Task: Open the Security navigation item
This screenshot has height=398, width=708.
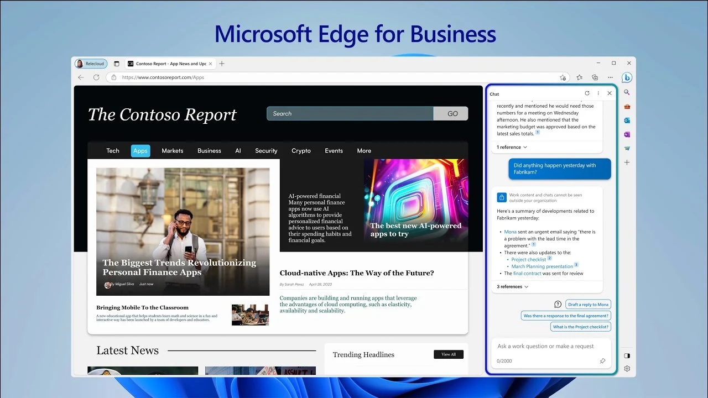Action: click(x=266, y=151)
